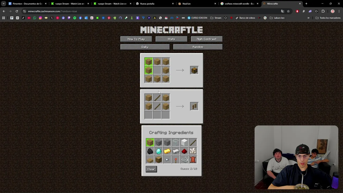
Task: Select the string ingredient
Action: 184,160
